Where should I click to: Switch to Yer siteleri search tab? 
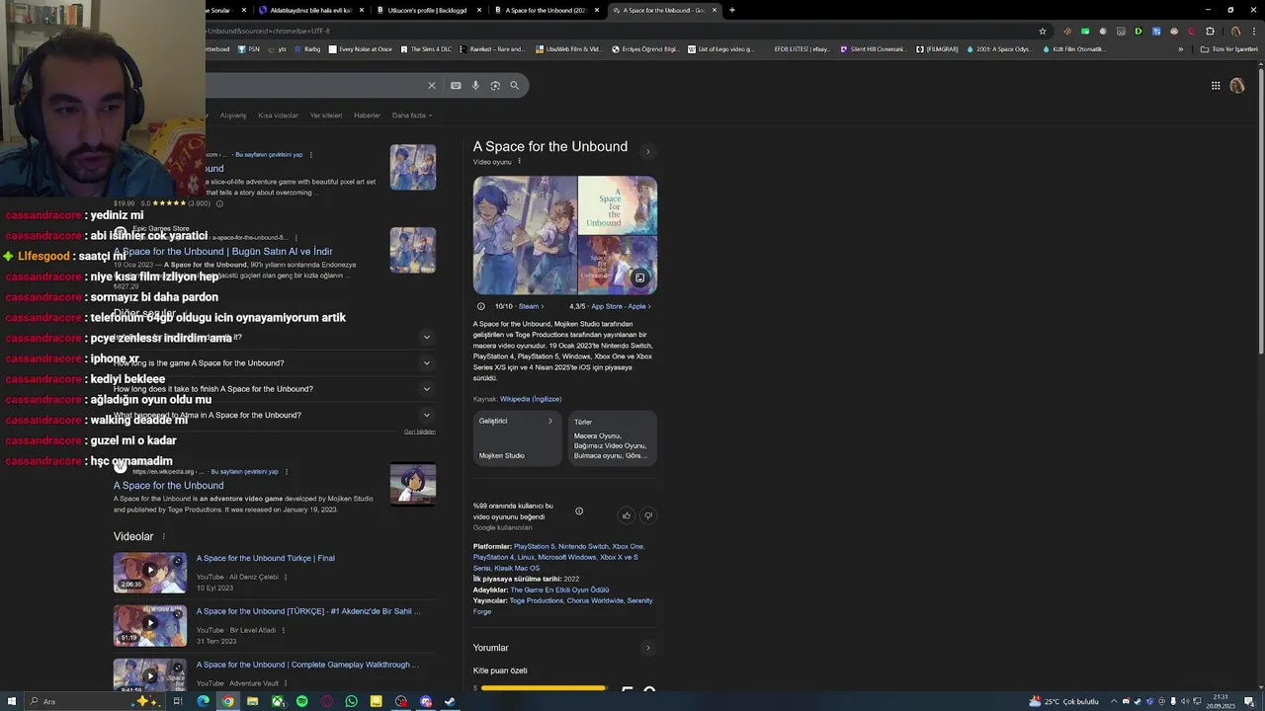(326, 116)
